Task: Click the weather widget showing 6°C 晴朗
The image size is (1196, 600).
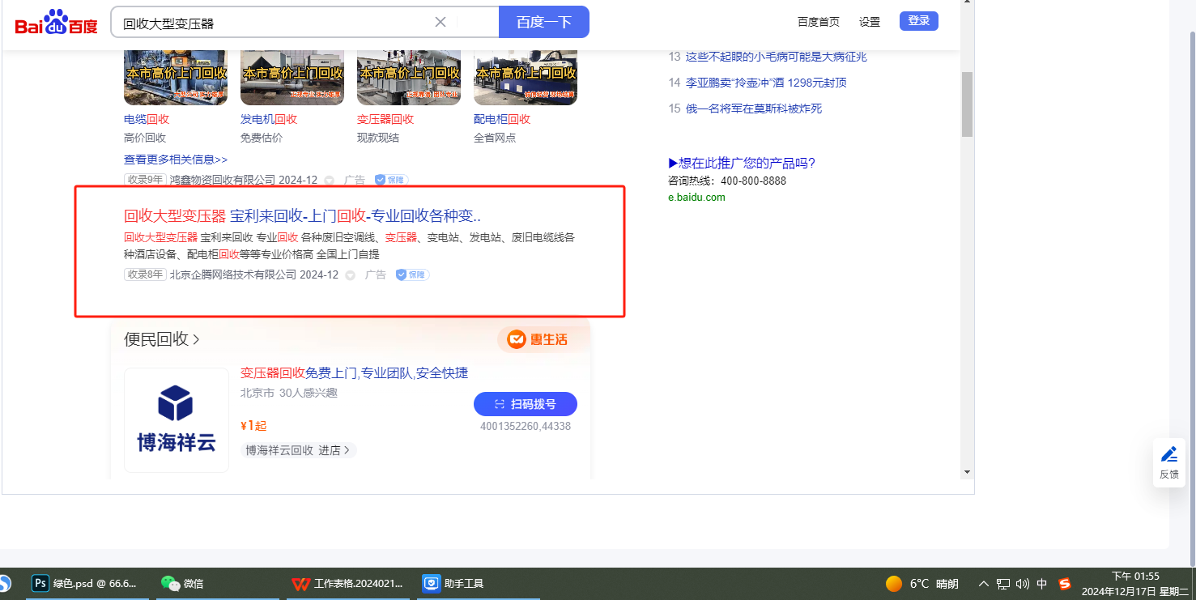Action: coord(921,584)
